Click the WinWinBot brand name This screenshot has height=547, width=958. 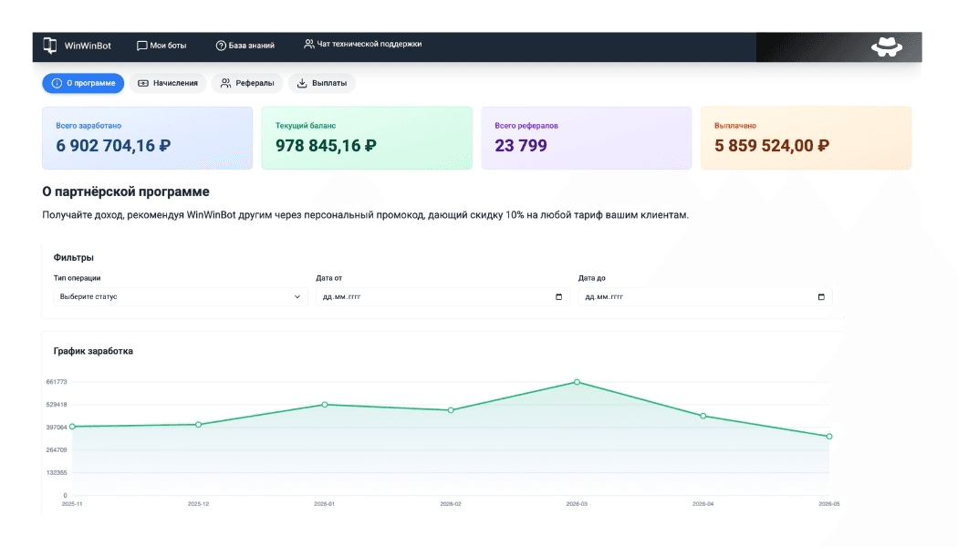point(88,46)
